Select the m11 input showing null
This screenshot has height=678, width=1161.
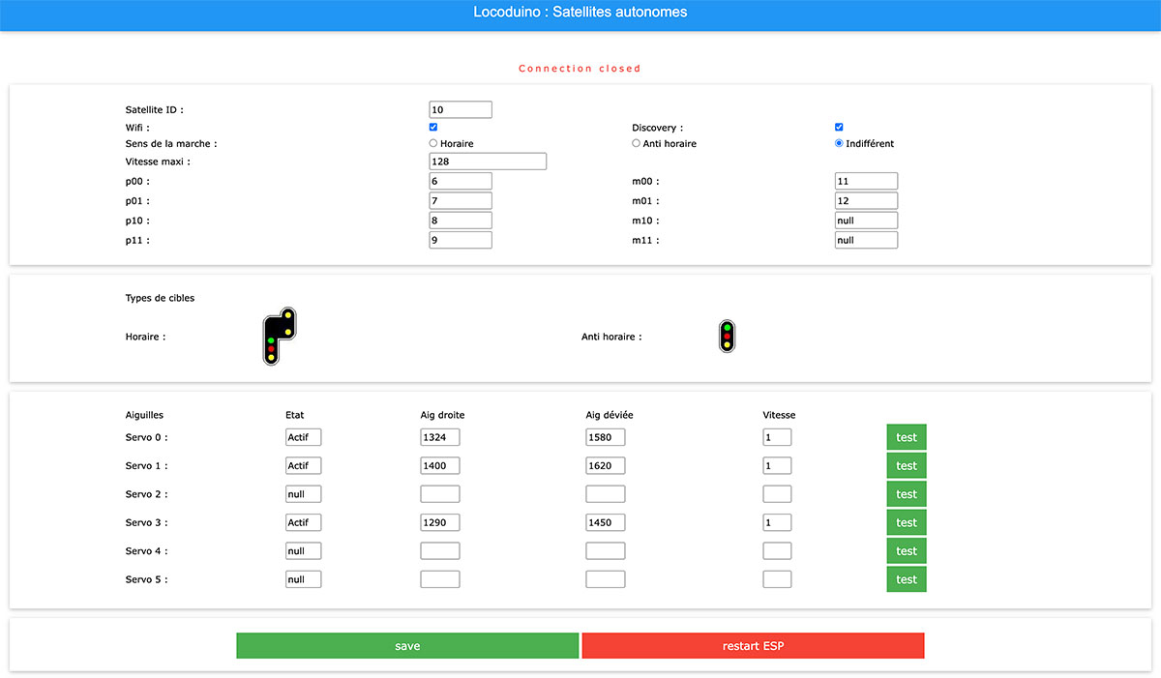[866, 240]
